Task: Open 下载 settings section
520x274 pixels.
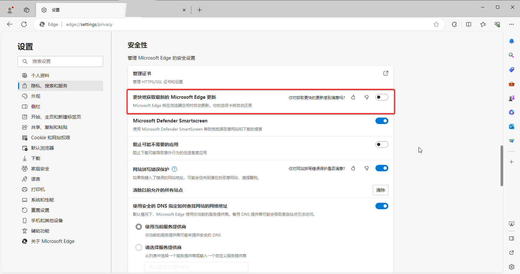Action: pyautogui.click(x=60, y=158)
